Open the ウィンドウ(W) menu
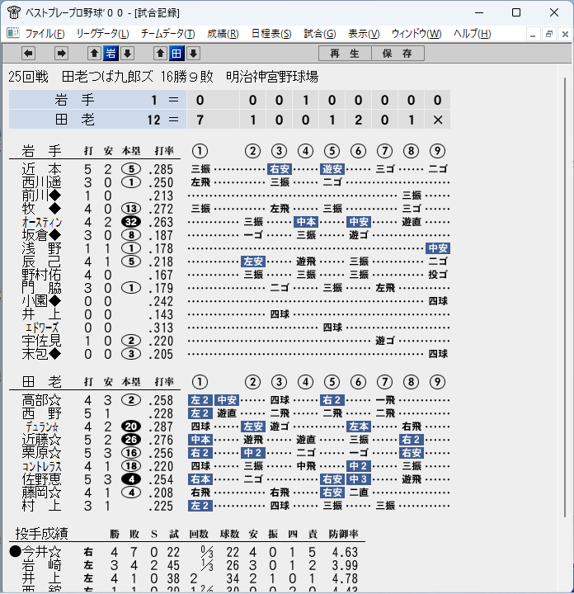 click(416, 34)
